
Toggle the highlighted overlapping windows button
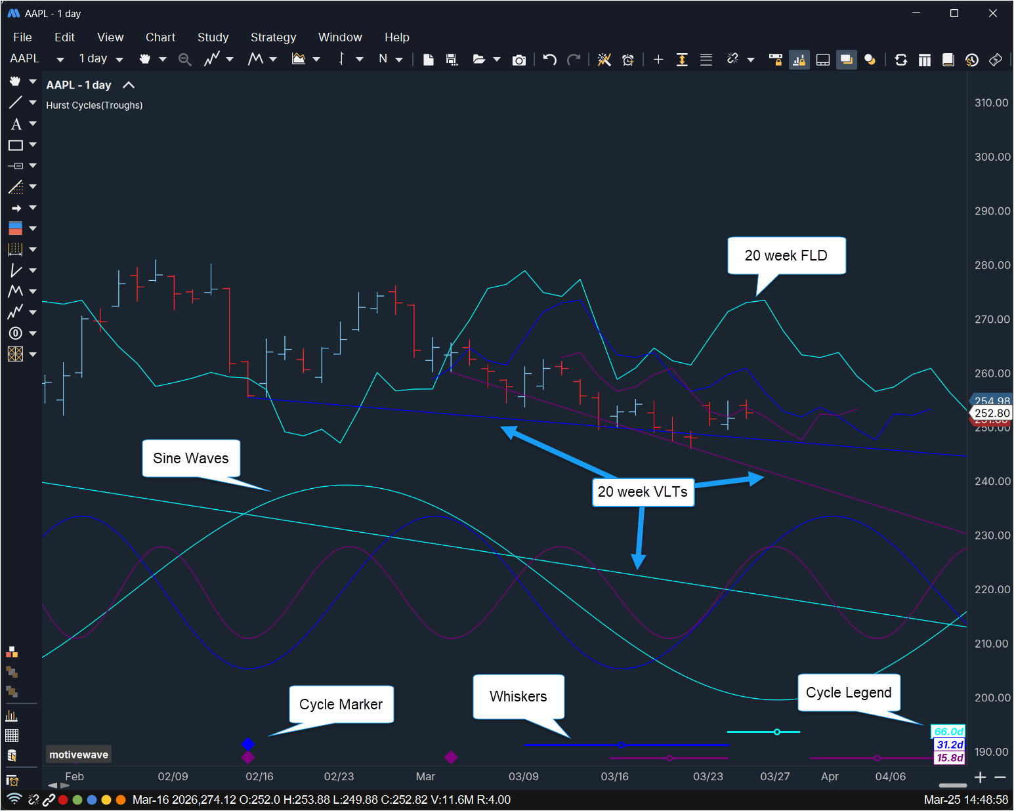(x=846, y=60)
